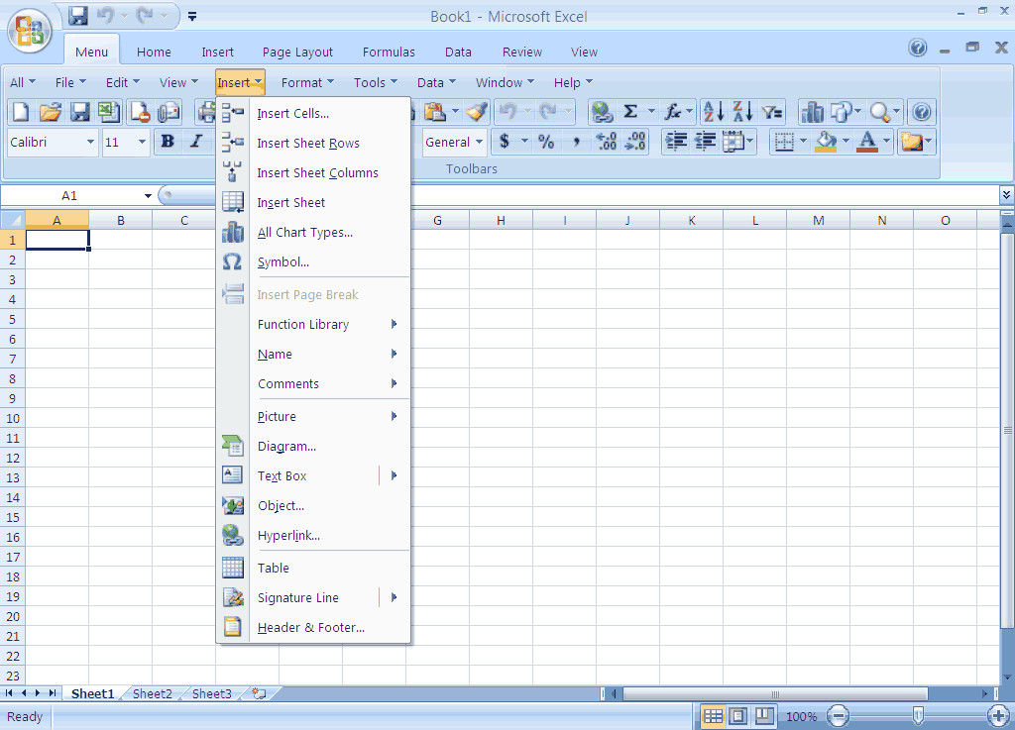Image resolution: width=1015 pixels, height=730 pixels.
Task: Switch to Page Layout view in status bar
Action: pos(737,716)
